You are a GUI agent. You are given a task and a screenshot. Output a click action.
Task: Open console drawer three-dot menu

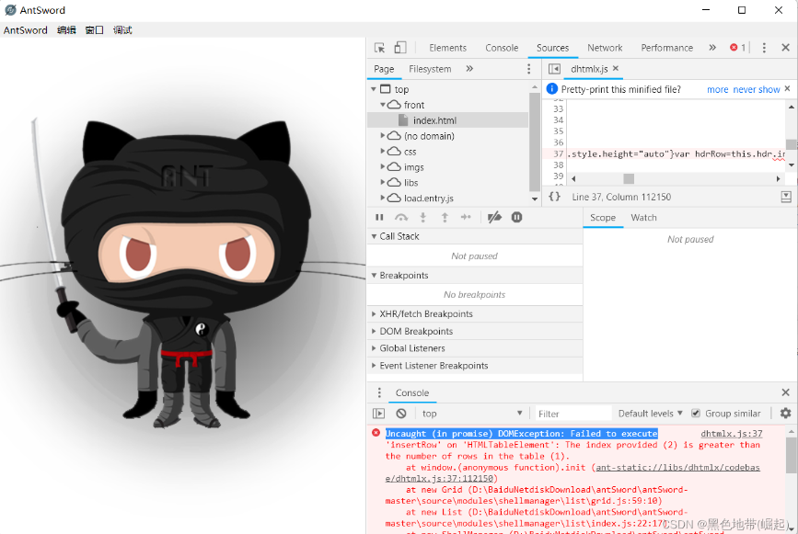click(x=379, y=392)
